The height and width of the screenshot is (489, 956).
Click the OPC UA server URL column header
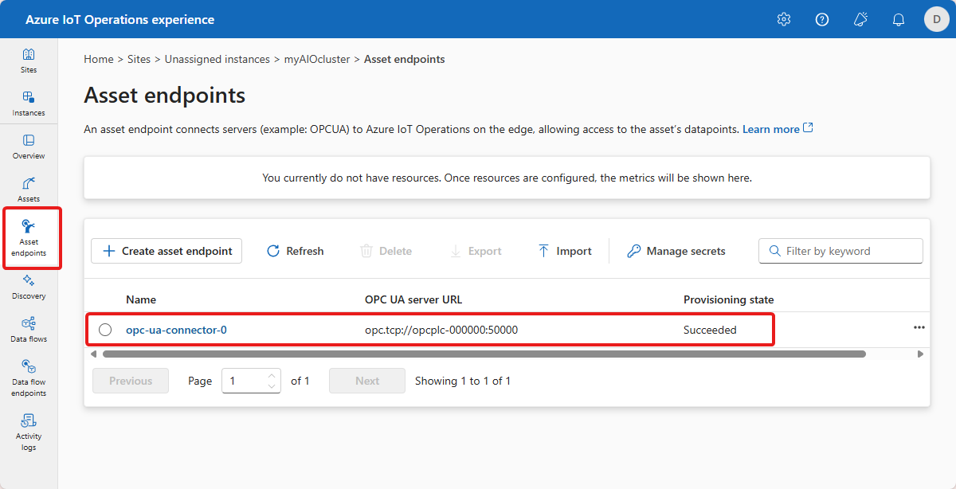(x=413, y=299)
